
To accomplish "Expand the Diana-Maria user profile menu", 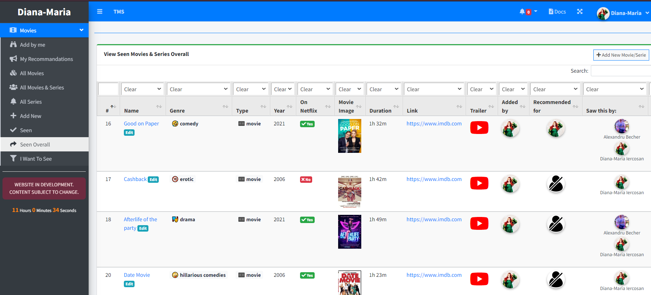I will (x=623, y=13).
